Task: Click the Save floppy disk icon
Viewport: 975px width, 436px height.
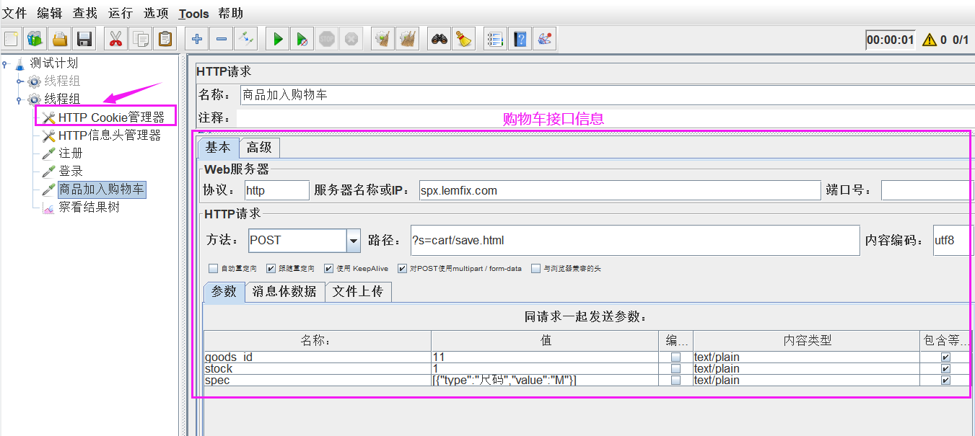Action: pyautogui.click(x=84, y=39)
